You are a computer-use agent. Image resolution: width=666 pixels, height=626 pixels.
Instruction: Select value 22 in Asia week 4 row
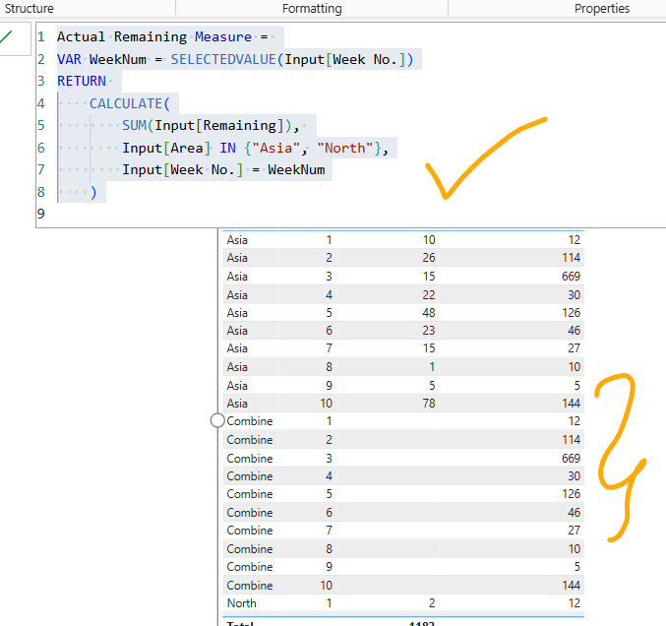pos(429,295)
